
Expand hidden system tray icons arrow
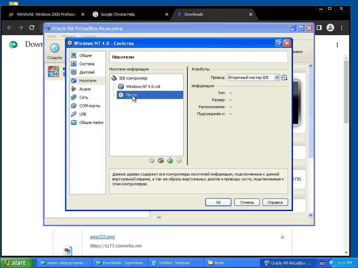point(332,263)
